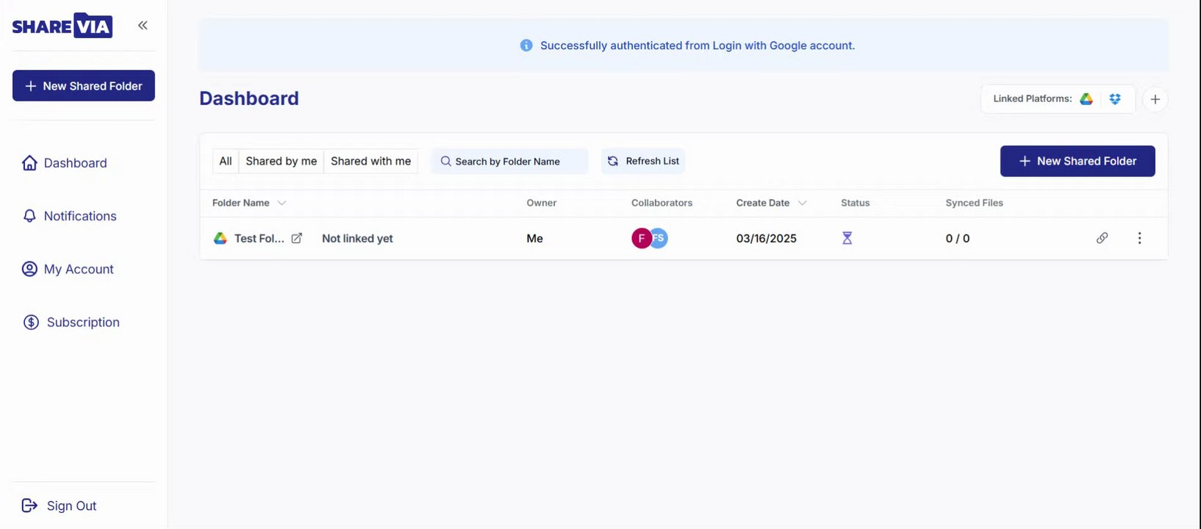
Task: Select the 'Shared with me' filter tab
Action: [370, 161]
